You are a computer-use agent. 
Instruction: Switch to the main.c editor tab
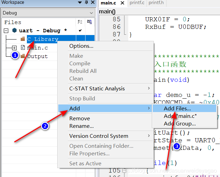point(109,3)
